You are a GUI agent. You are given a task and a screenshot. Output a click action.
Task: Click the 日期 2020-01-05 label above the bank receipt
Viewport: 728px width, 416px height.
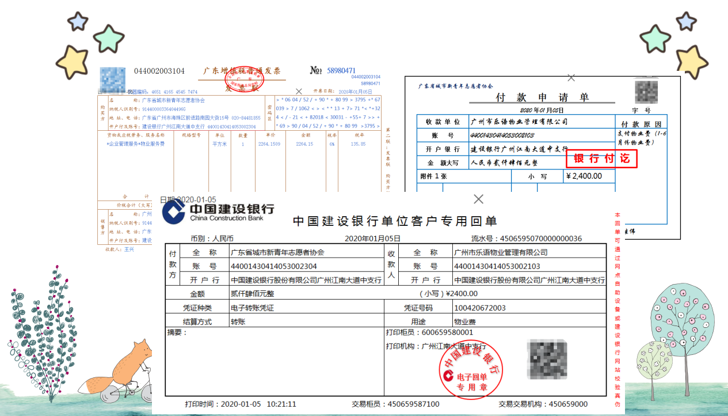point(188,199)
